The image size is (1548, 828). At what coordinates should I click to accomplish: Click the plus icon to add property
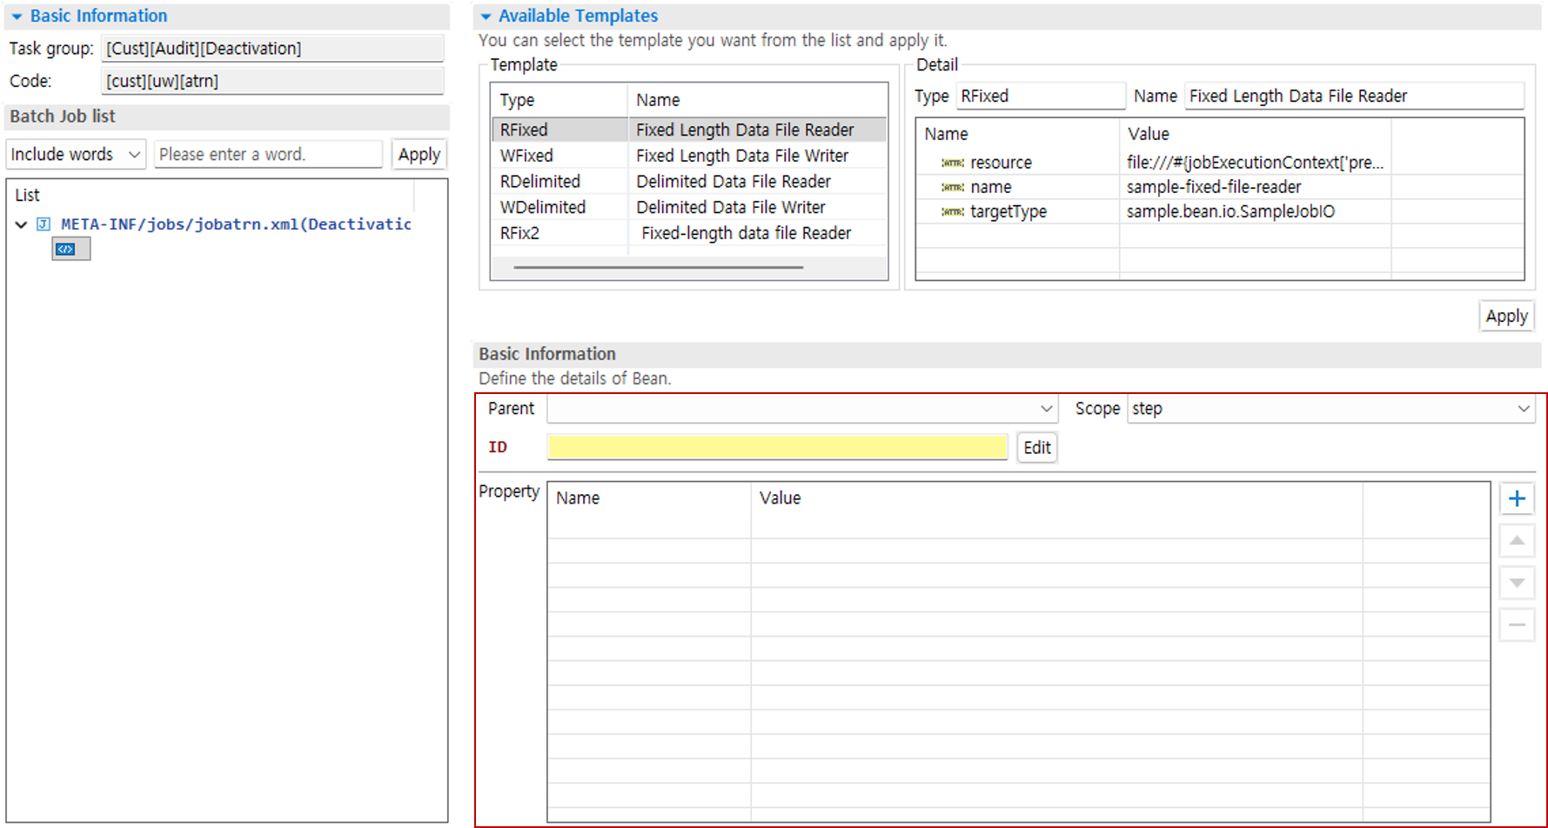coord(1517,498)
